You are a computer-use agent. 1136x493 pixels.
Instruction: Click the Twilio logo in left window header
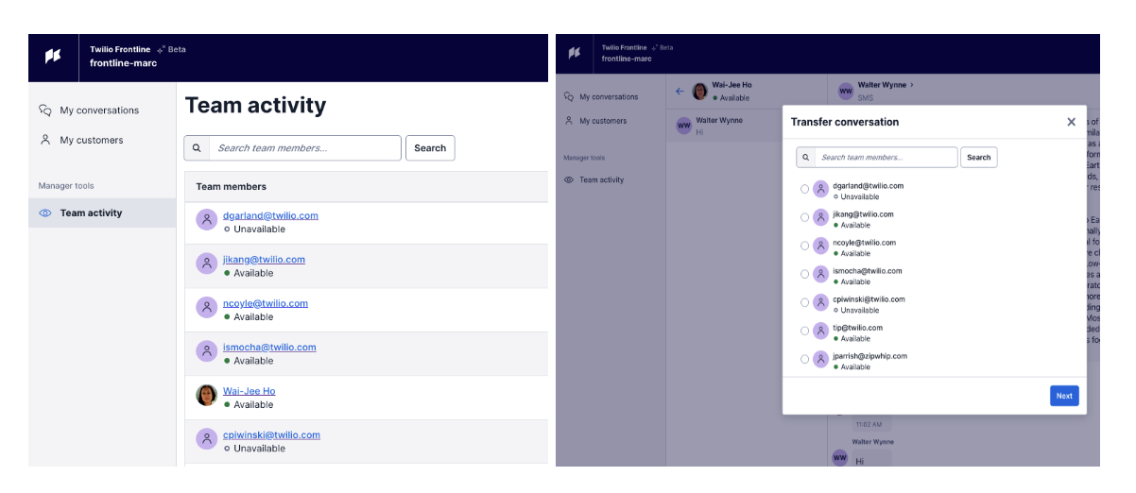53,57
